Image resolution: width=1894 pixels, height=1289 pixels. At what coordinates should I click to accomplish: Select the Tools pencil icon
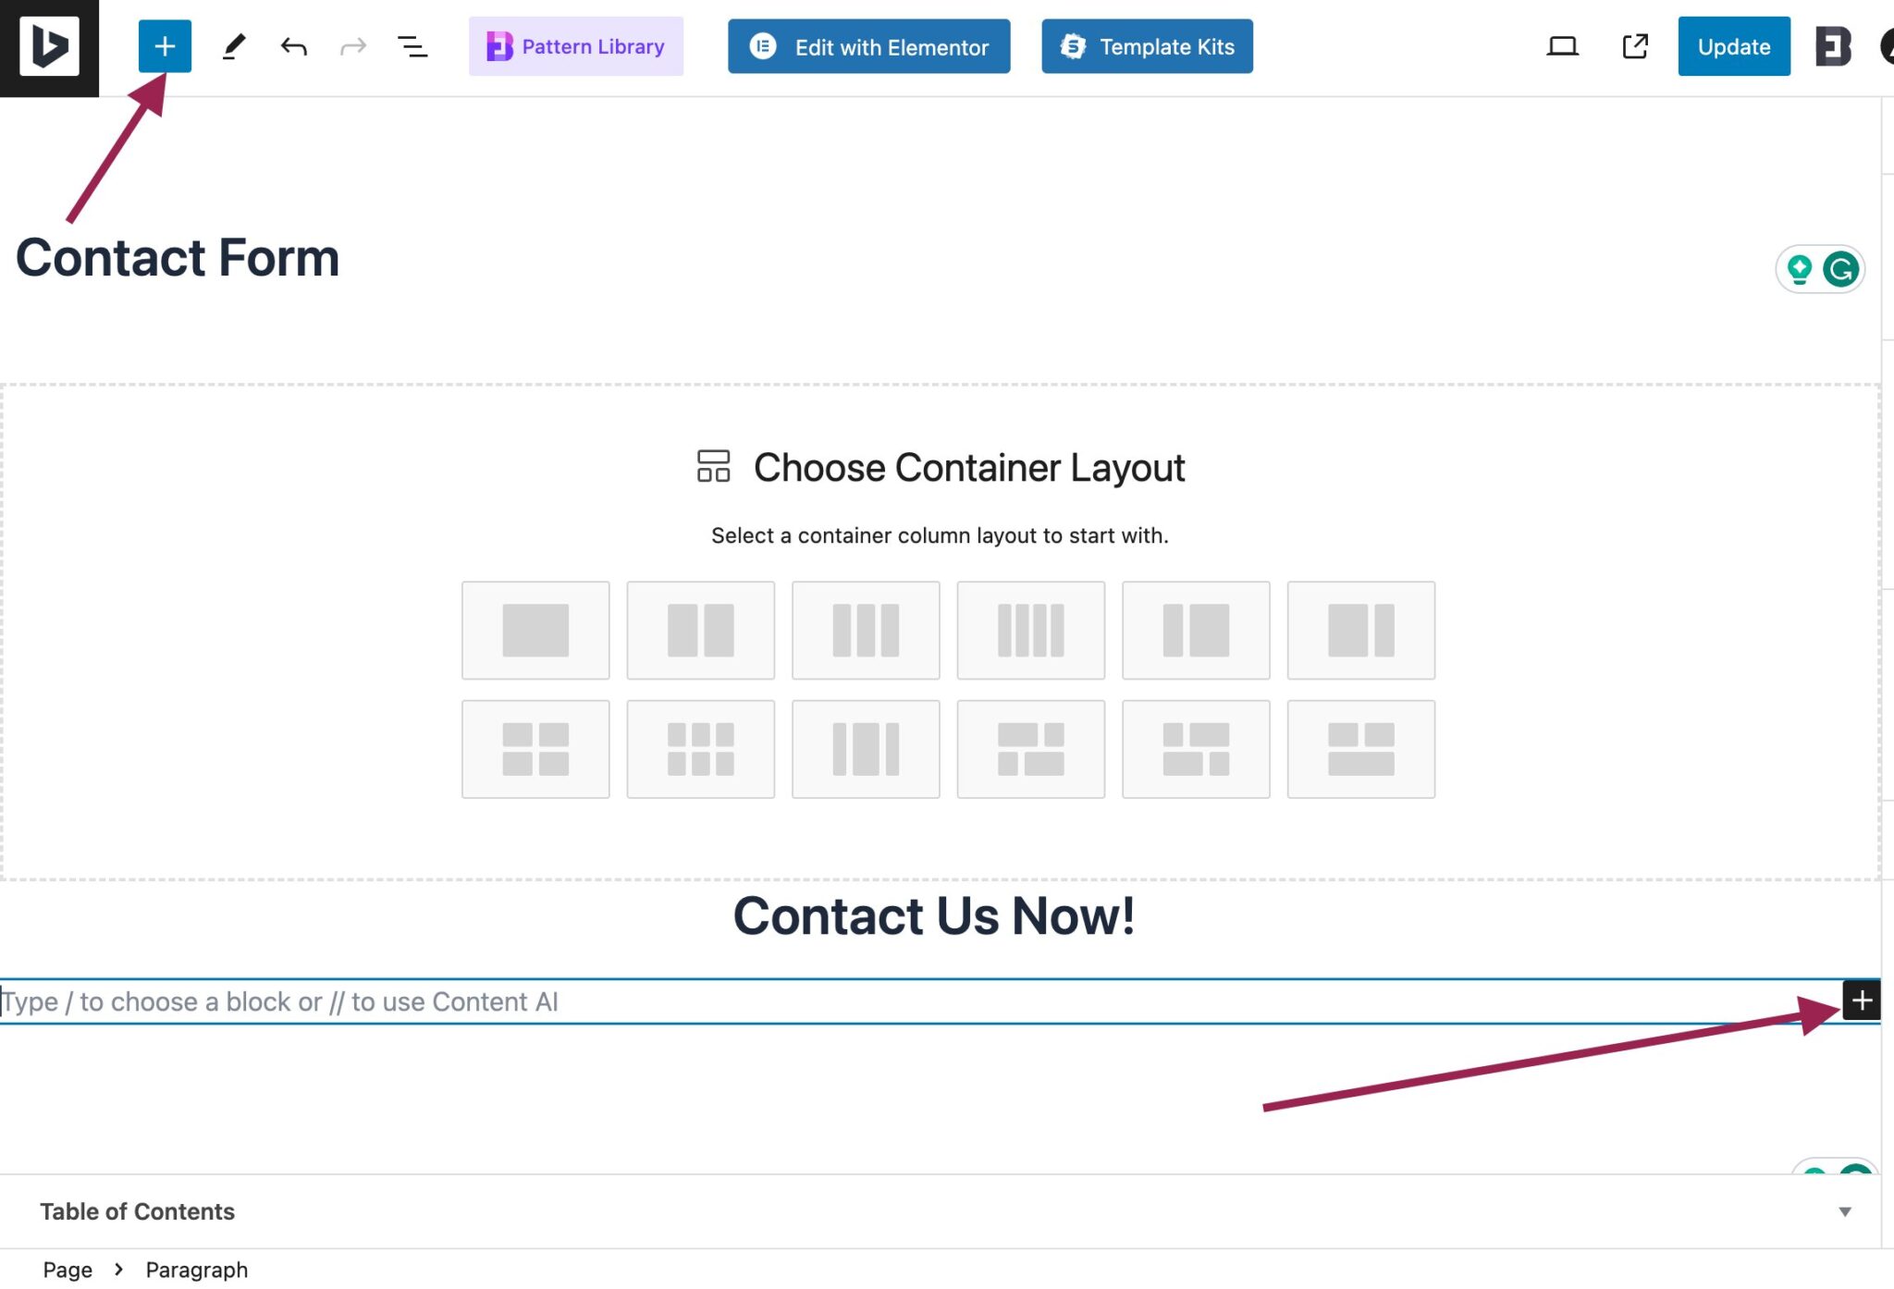(x=233, y=46)
